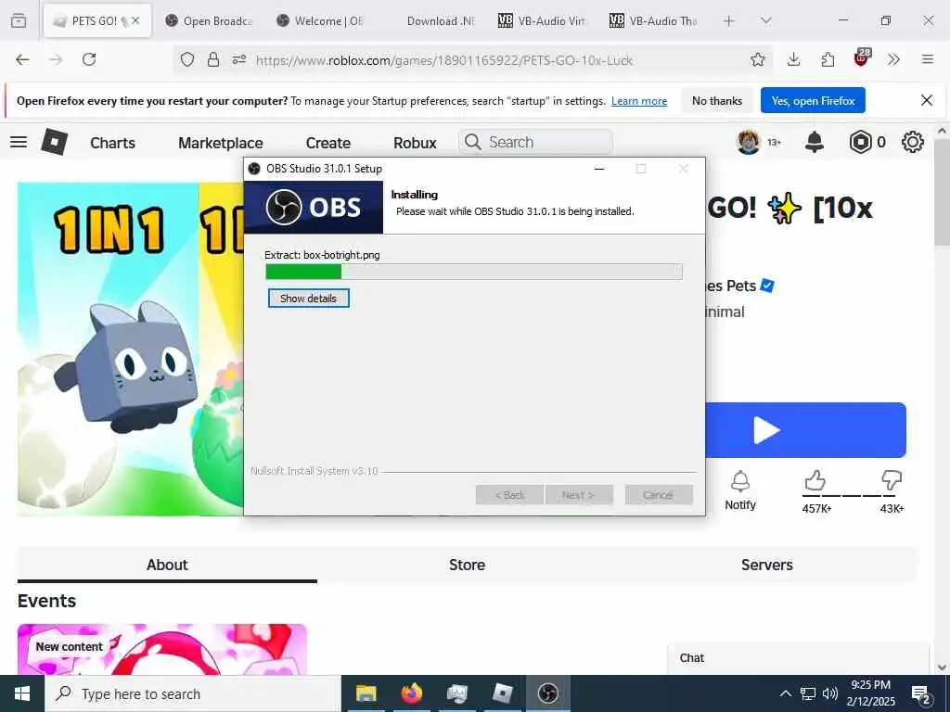Click the site padlock security icon
This screenshot has height=712, width=950.
pos(213,59)
